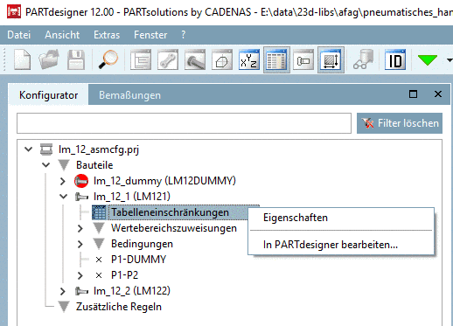Click the Wertebereichszuweisungen triangle icon
The image size is (453, 326).
(99, 228)
